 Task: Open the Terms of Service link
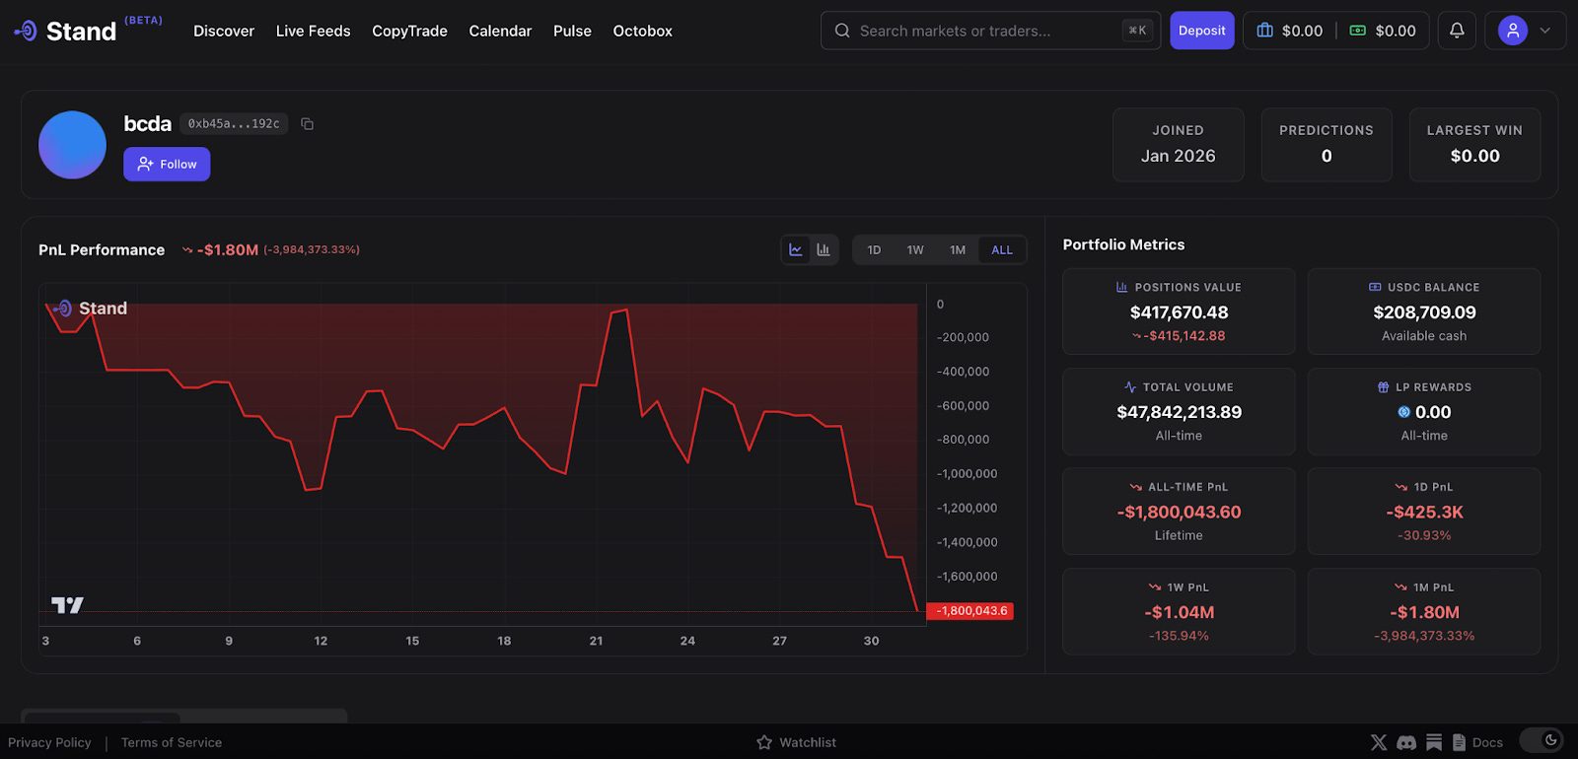[172, 742]
